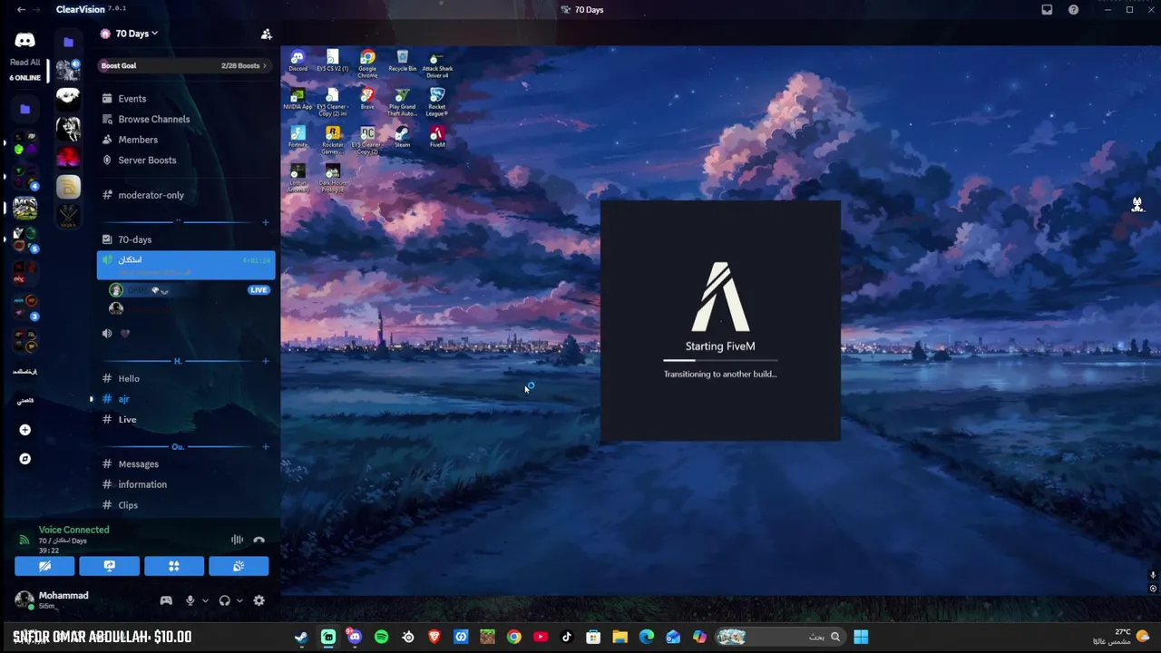Open FiveM desktop shortcut in stream
This screenshot has width=1161, height=653.
[437, 138]
